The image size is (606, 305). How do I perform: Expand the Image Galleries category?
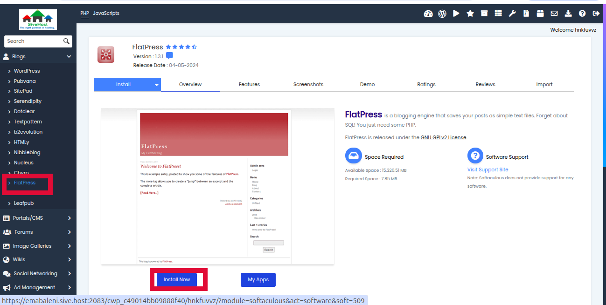[38, 246]
